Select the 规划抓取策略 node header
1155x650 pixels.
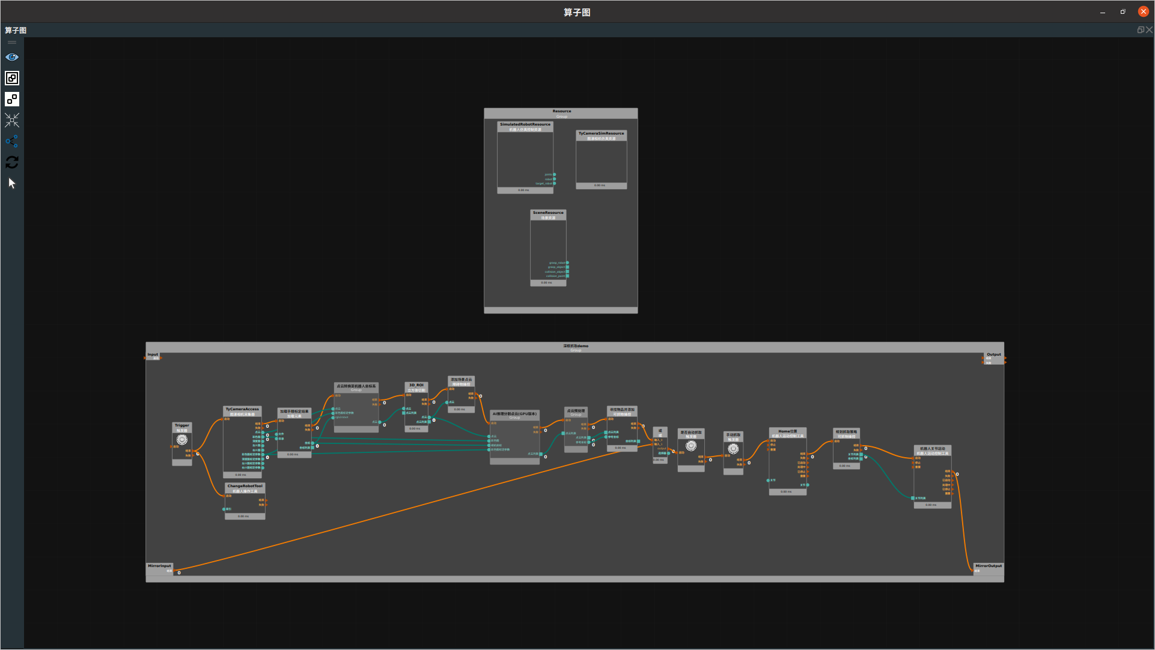tap(846, 434)
